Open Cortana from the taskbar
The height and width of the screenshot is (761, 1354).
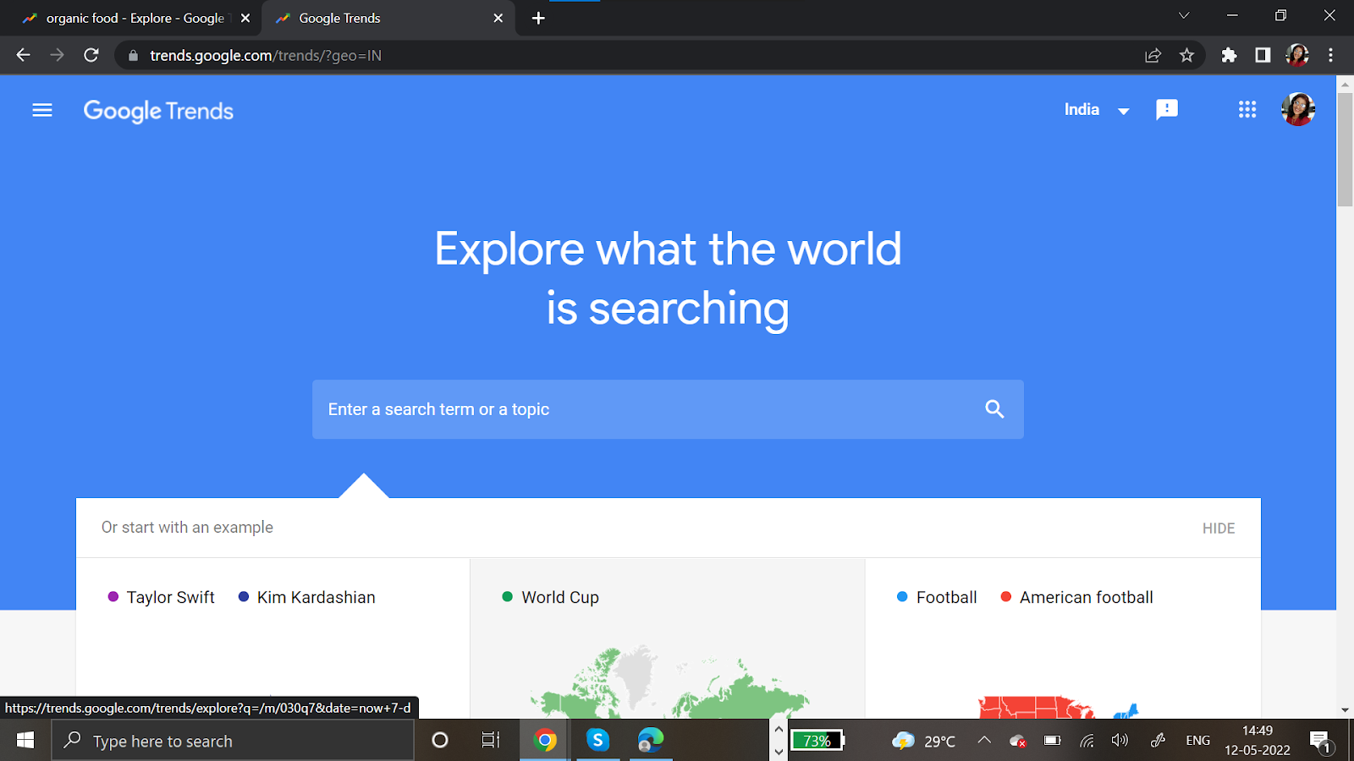[x=439, y=741]
